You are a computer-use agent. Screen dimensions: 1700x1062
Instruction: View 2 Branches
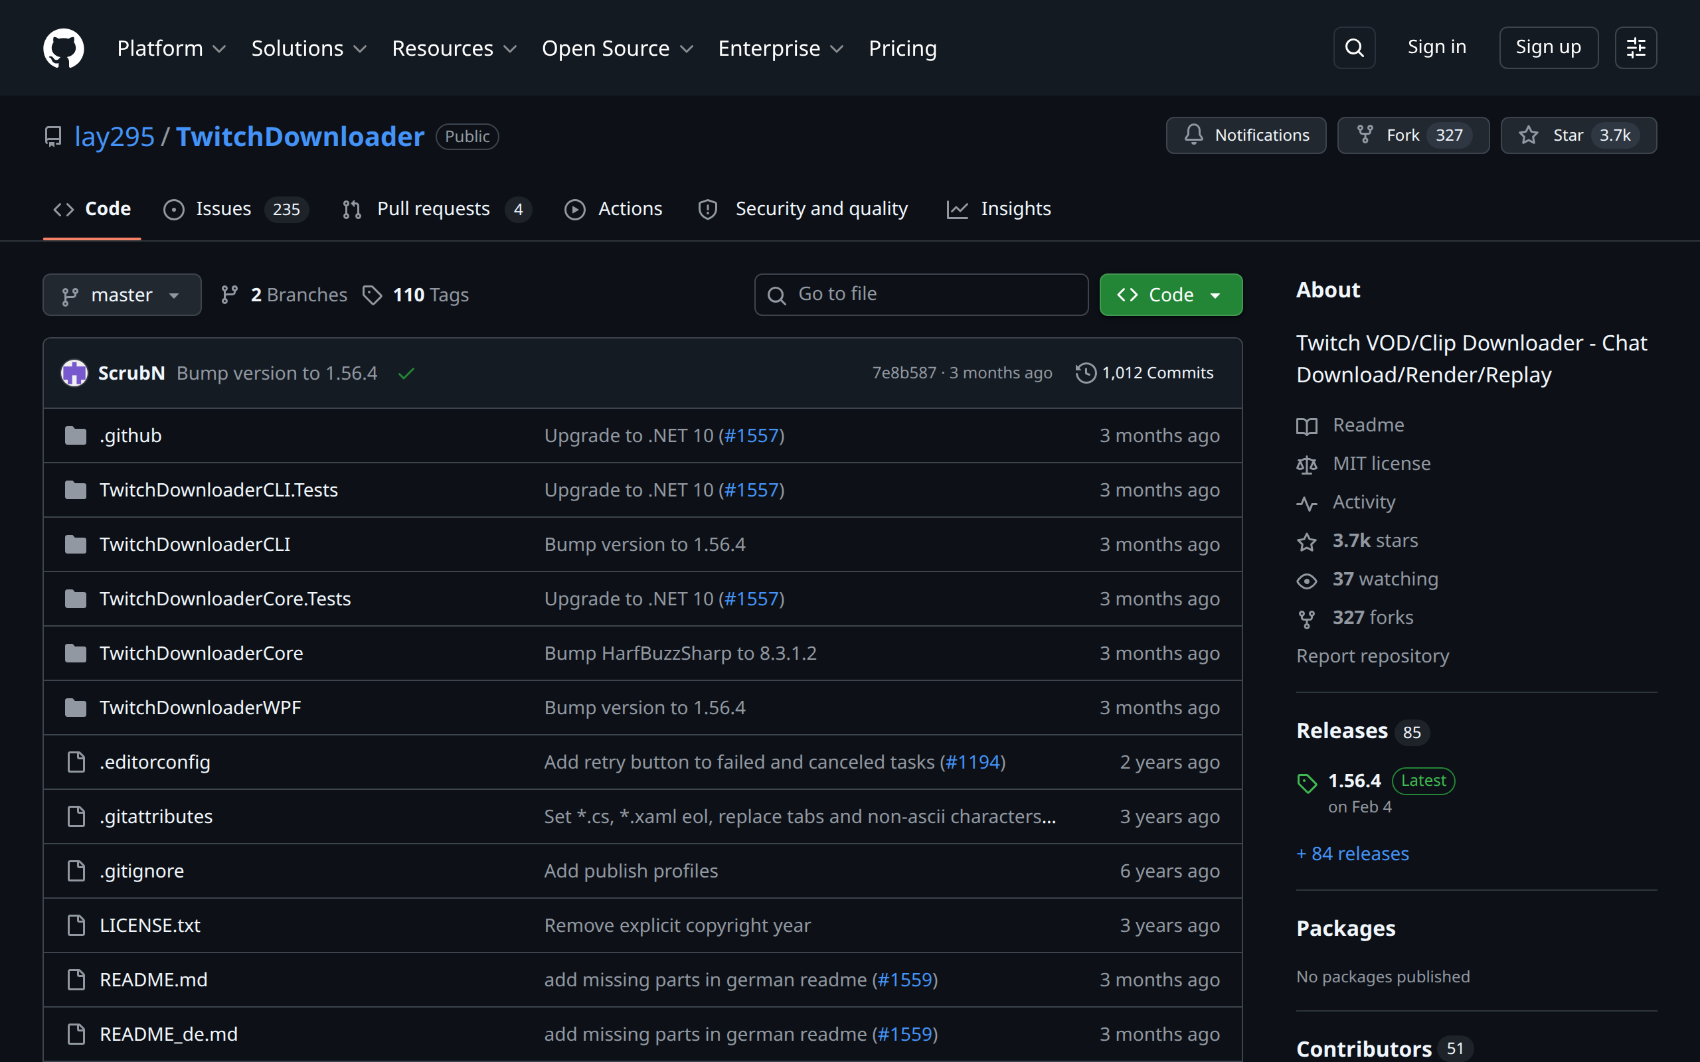click(x=284, y=295)
